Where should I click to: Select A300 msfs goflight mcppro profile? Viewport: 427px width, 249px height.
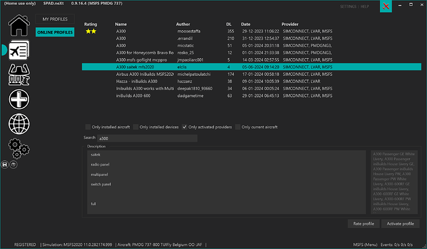point(252,60)
